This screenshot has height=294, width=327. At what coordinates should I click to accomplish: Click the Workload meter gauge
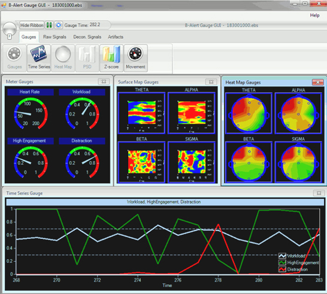[x=82, y=113]
